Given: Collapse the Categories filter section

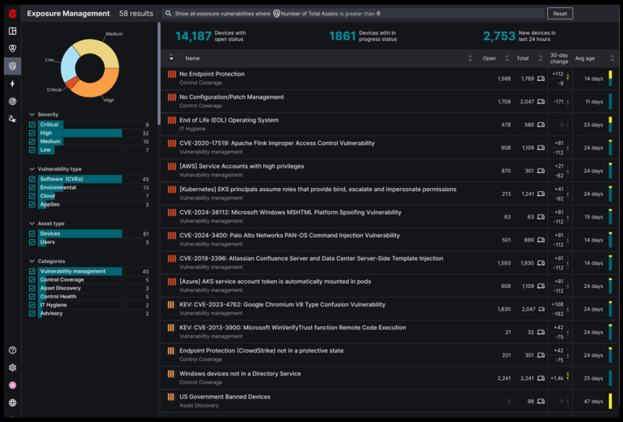Looking at the screenshot, I should pos(32,261).
